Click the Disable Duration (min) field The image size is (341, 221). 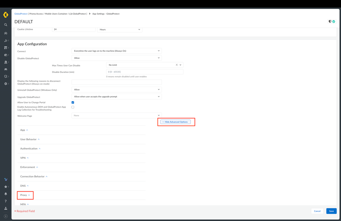tap(145, 72)
